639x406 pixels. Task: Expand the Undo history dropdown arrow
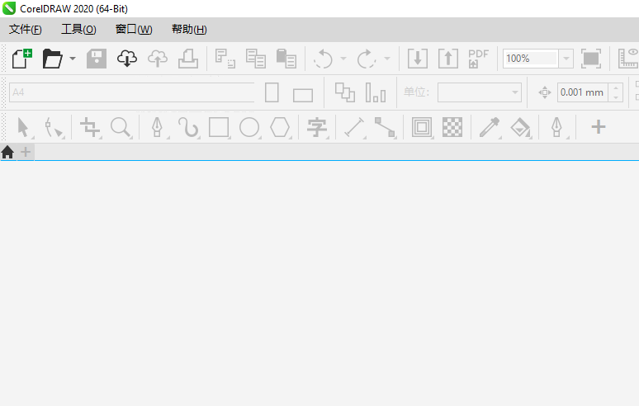pyautogui.click(x=343, y=59)
